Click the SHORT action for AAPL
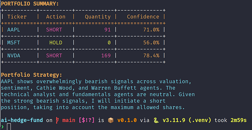Viewport: 252px width, 130px height. [x=54, y=30]
